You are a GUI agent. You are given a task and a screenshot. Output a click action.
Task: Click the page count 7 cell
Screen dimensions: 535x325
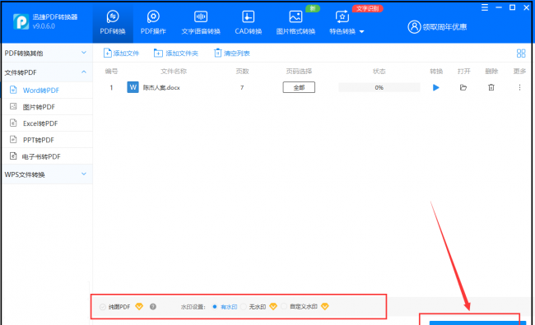pyautogui.click(x=242, y=88)
